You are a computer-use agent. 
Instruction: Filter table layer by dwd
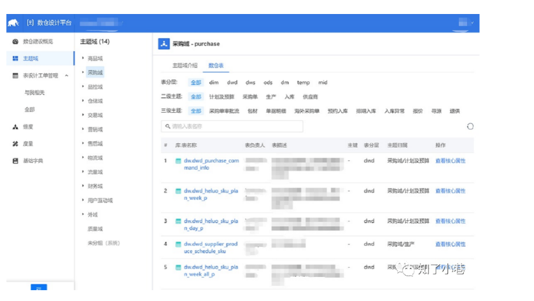coord(232,82)
